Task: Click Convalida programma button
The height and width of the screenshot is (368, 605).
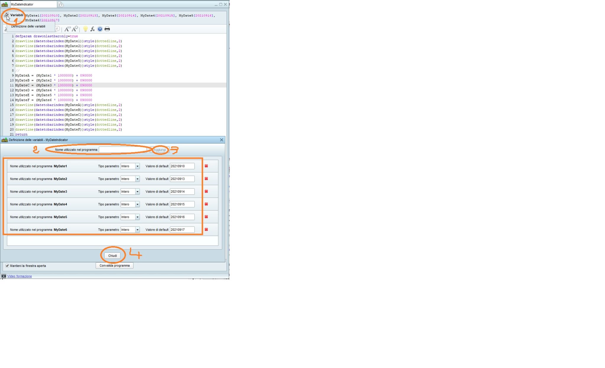Action: pyautogui.click(x=114, y=266)
